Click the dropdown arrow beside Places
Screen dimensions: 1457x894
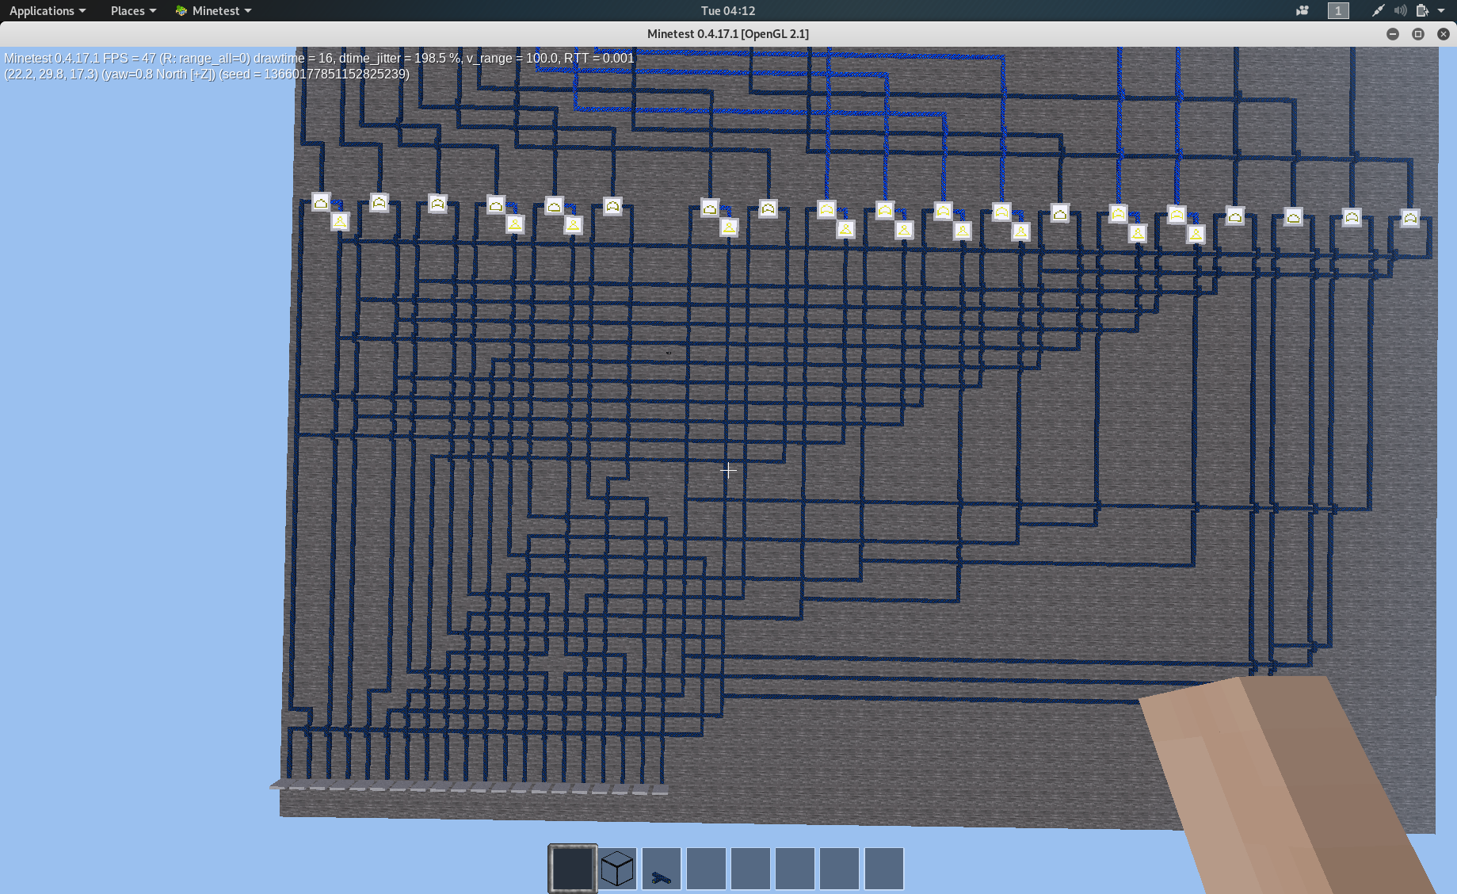click(x=153, y=10)
